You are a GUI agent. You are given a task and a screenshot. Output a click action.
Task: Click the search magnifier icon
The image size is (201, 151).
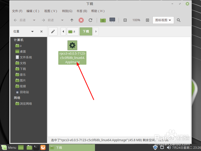click(x=179, y=20)
